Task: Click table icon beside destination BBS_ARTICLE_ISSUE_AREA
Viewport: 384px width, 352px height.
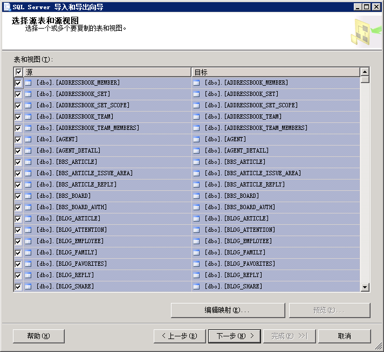Action: 196,174
